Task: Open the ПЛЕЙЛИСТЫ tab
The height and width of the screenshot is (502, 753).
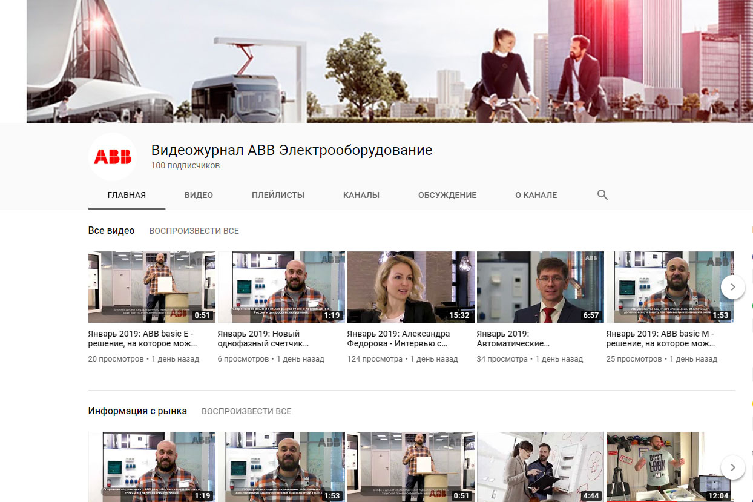Action: tap(278, 195)
